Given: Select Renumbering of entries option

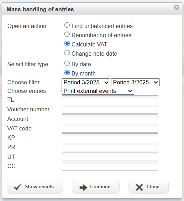Looking at the screenshot, I should point(67,34).
